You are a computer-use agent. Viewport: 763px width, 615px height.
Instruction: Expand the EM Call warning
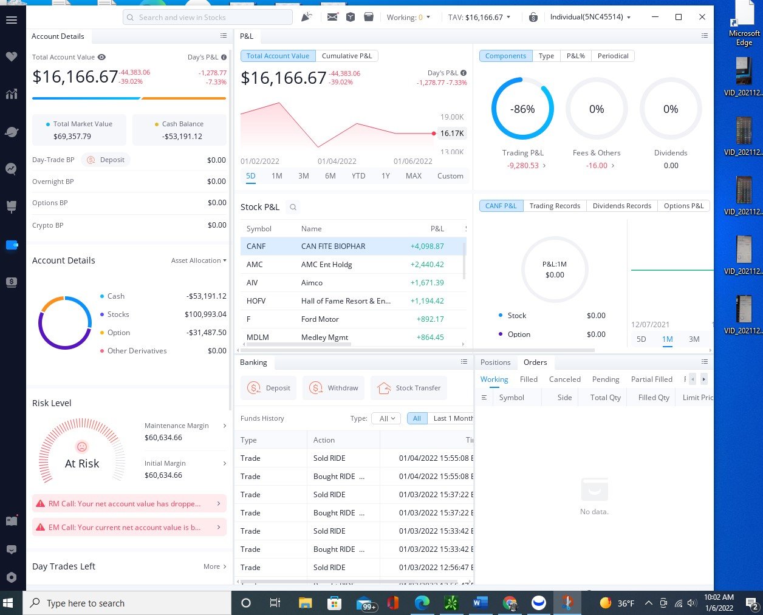(x=129, y=528)
